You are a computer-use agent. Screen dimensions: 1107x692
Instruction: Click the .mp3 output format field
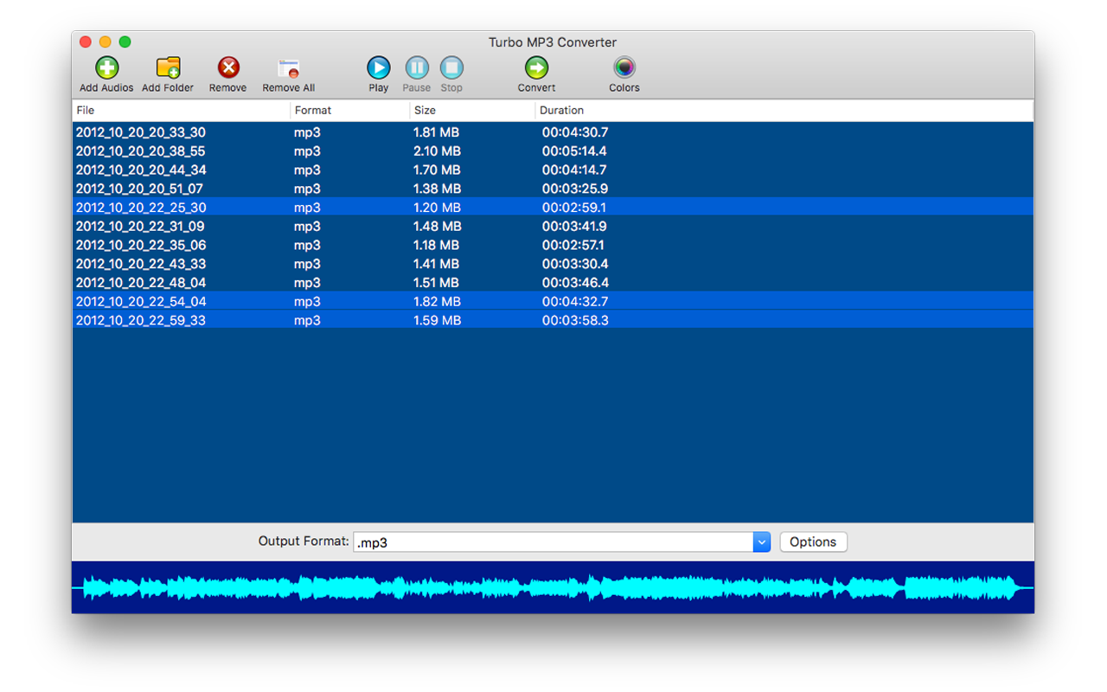click(553, 542)
